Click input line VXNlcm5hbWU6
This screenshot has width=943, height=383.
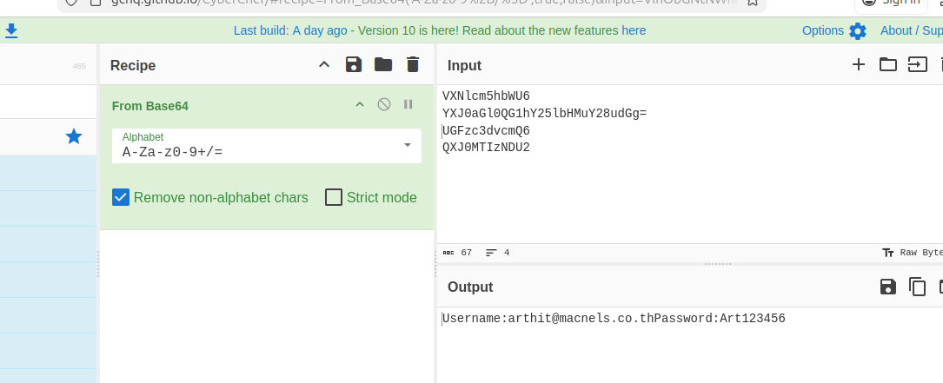pyautogui.click(x=486, y=96)
